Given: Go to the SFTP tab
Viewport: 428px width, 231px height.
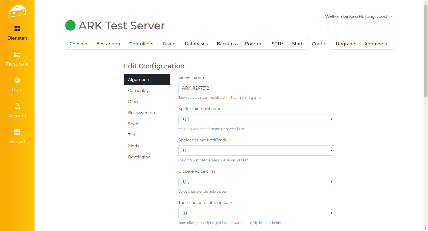Looking at the screenshot, I should coord(277,44).
